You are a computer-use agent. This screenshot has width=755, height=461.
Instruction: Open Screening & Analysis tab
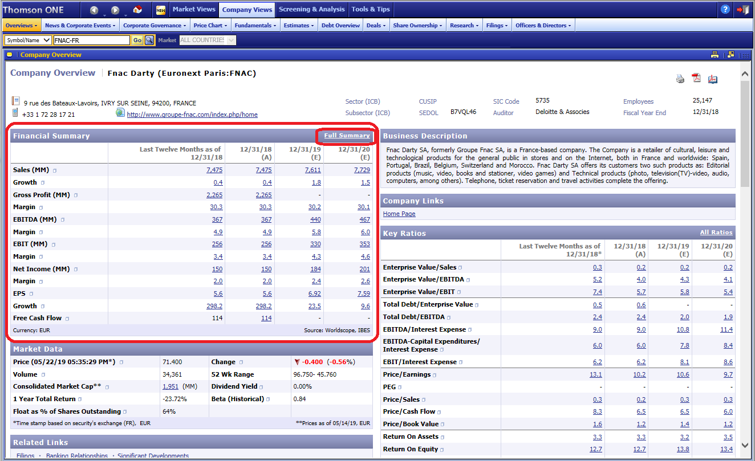coord(311,9)
